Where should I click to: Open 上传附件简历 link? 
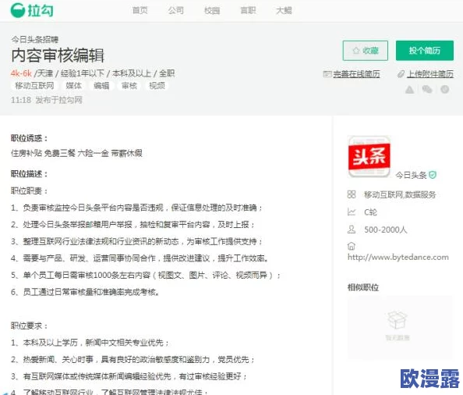coord(430,74)
